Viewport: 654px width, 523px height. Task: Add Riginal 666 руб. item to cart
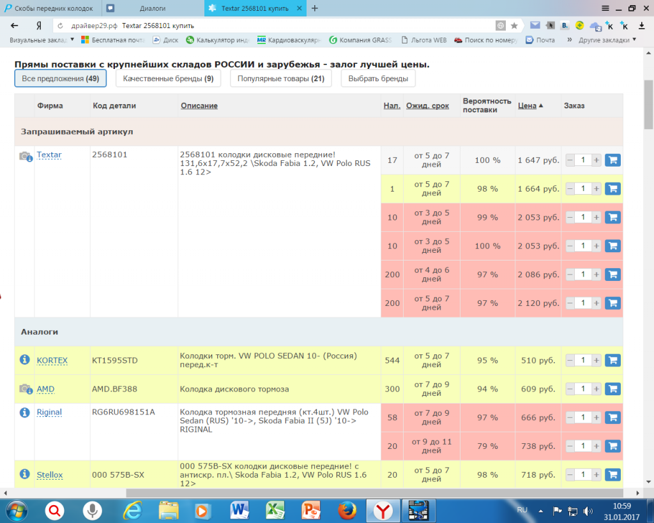[612, 418]
